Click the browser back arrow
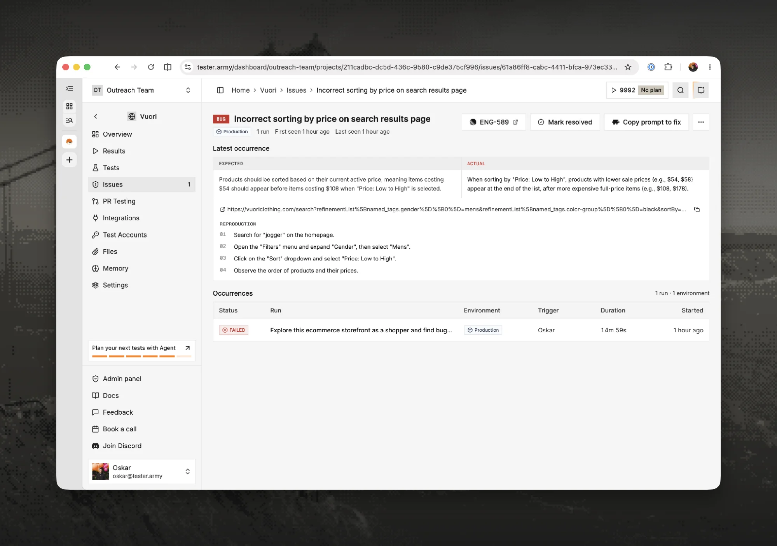 pyautogui.click(x=117, y=67)
